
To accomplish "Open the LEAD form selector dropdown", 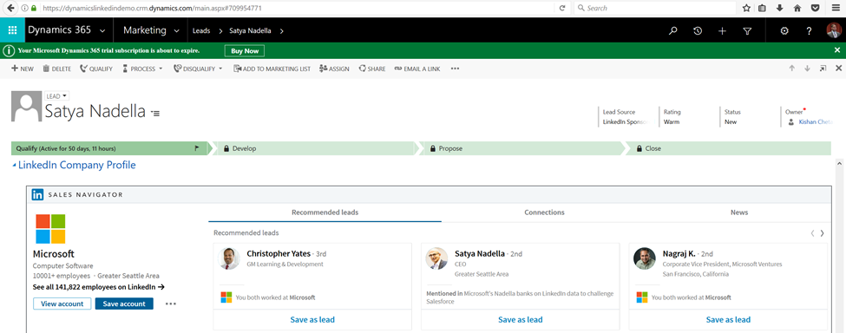I will pos(56,96).
